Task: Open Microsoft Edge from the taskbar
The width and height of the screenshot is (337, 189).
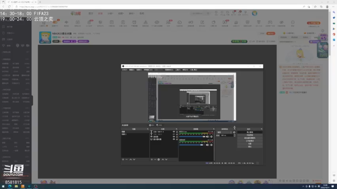Action: pos(10,186)
